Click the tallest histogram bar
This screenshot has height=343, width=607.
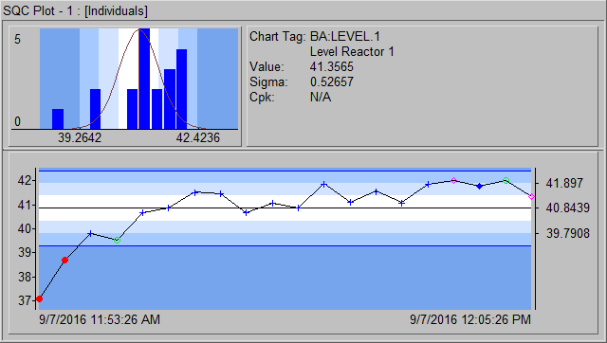click(144, 79)
